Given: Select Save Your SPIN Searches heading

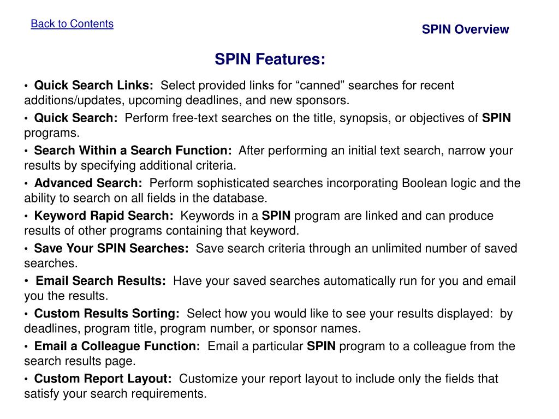Looking at the screenshot, I should [x=111, y=248].
